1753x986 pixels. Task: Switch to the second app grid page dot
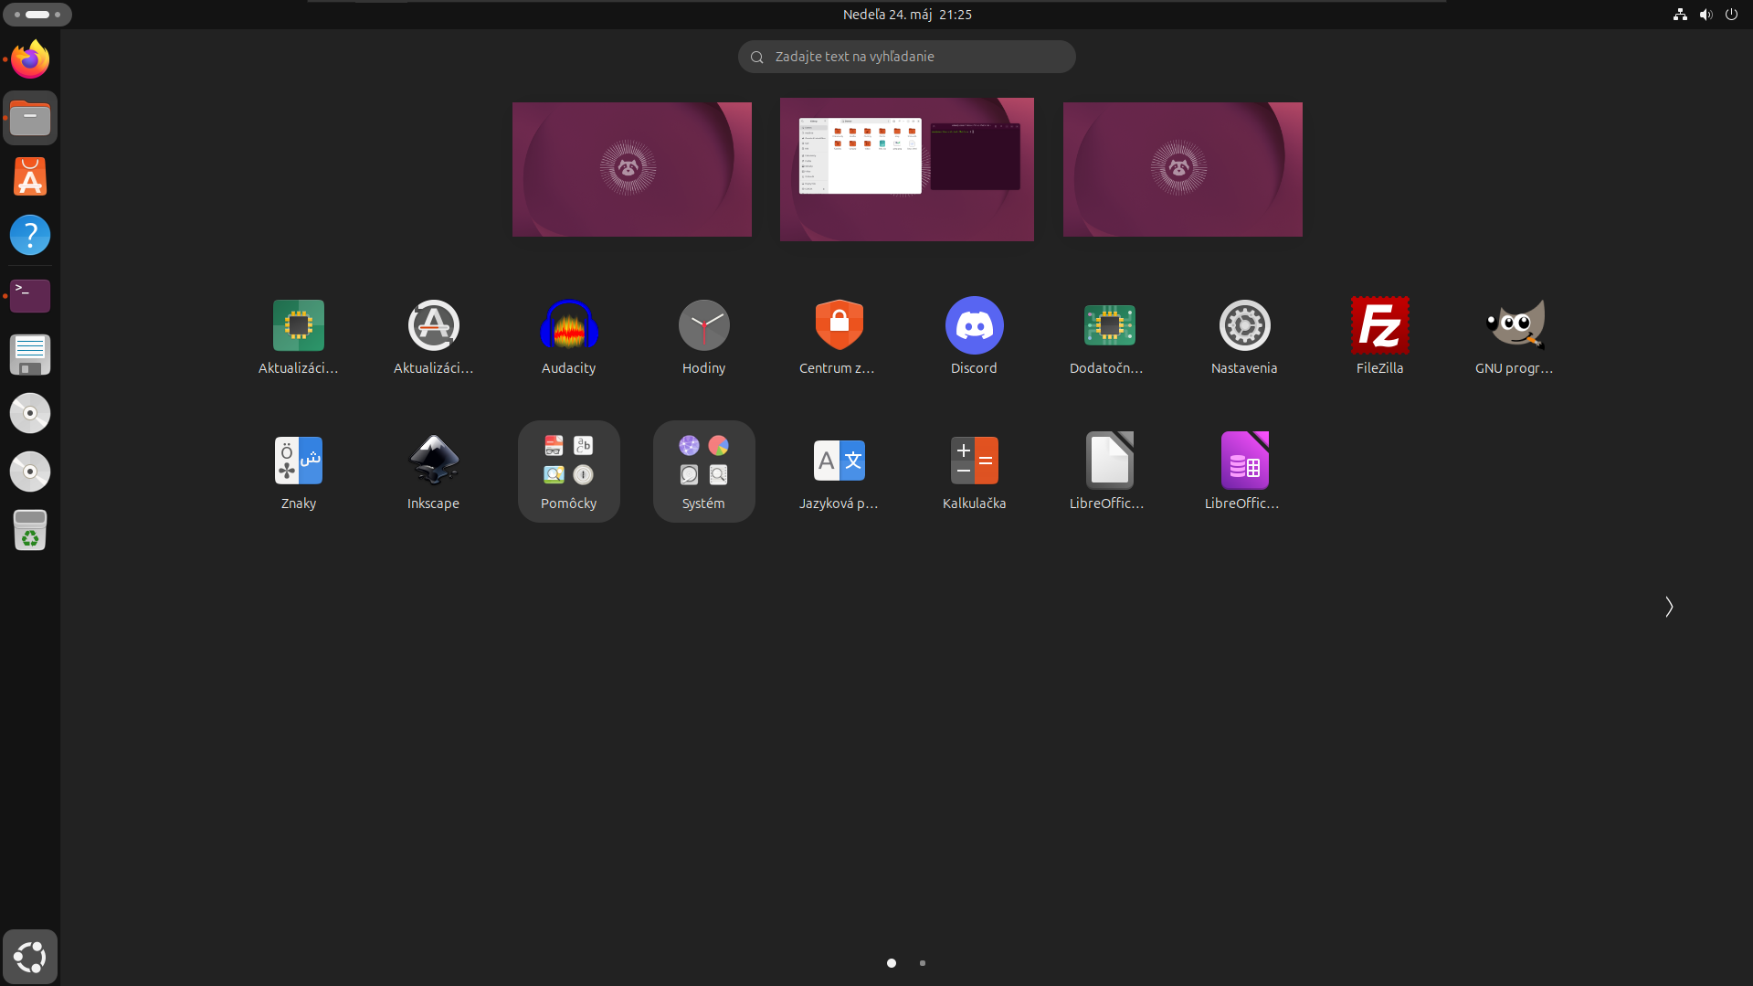pos(923,963)
